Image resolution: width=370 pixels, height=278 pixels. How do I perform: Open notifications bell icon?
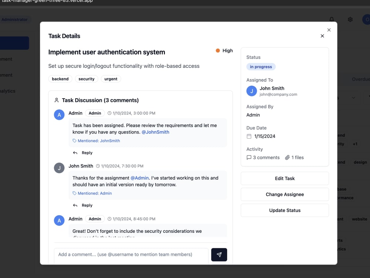332,19
